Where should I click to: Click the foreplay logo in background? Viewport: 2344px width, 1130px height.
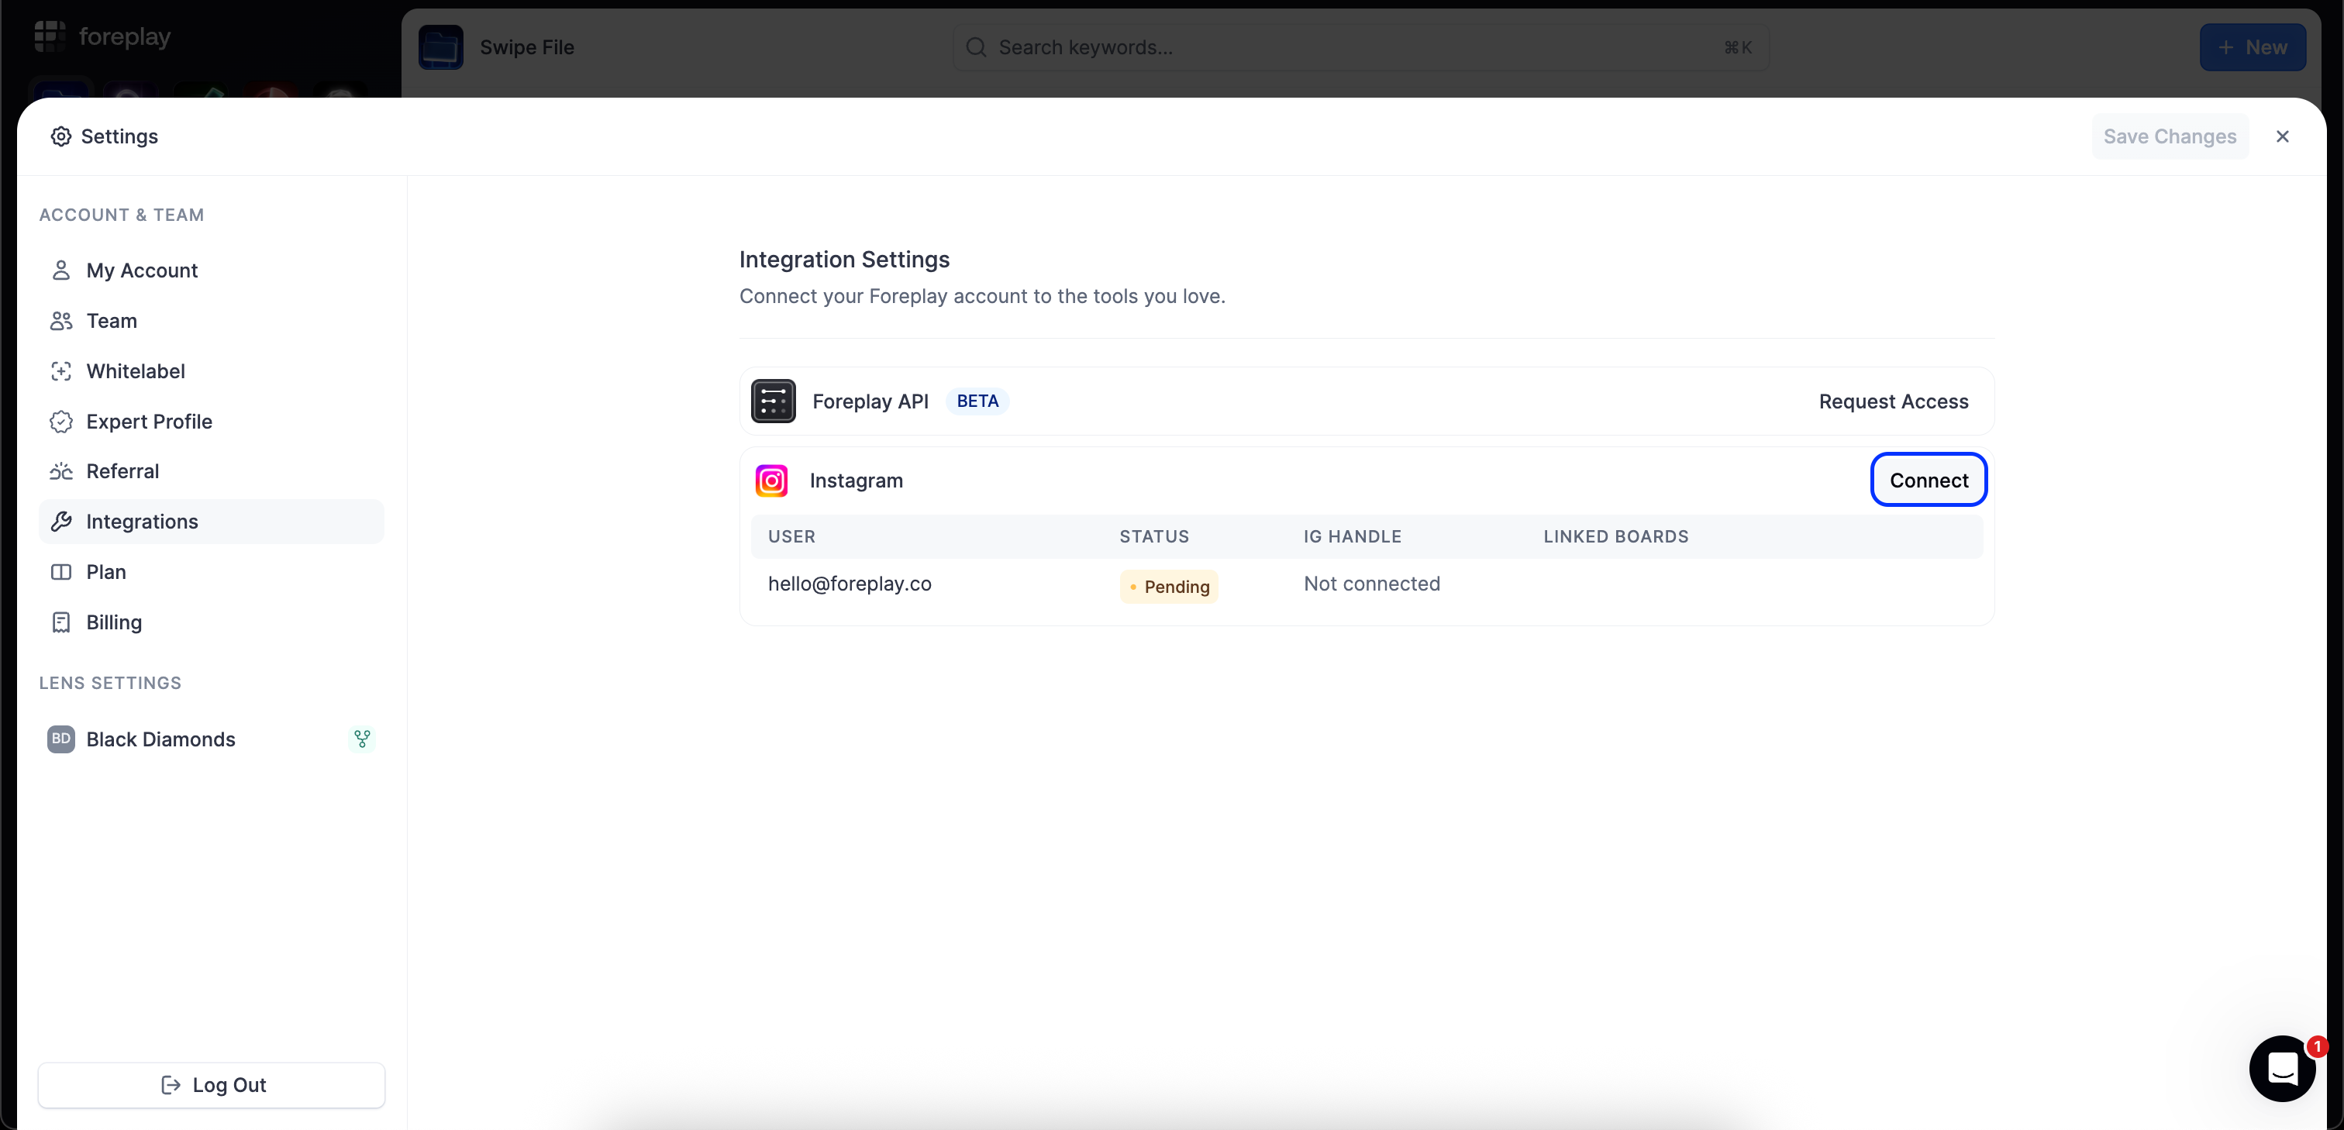point(103,36)
